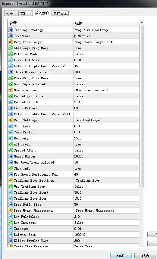Toggle Pitchfan Mode false value

tap(106, 54)
